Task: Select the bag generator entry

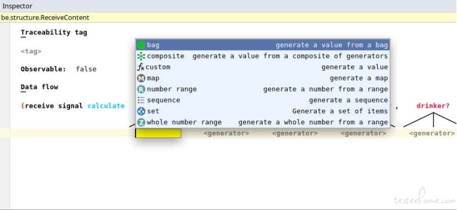Action: click(x=262, y=45)
